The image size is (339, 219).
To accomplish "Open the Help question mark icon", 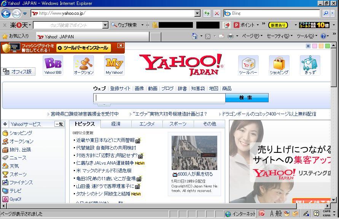I will coord(323,36).
